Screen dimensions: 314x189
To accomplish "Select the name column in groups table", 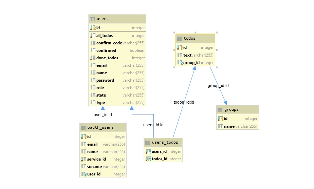I will click(x=238, y=126).
